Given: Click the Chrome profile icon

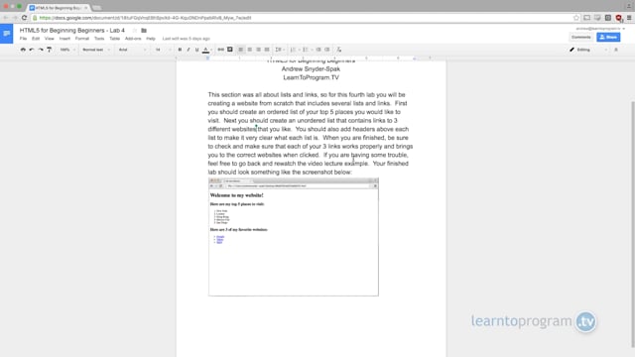Looking at the screenshot, I should [629, 6].
